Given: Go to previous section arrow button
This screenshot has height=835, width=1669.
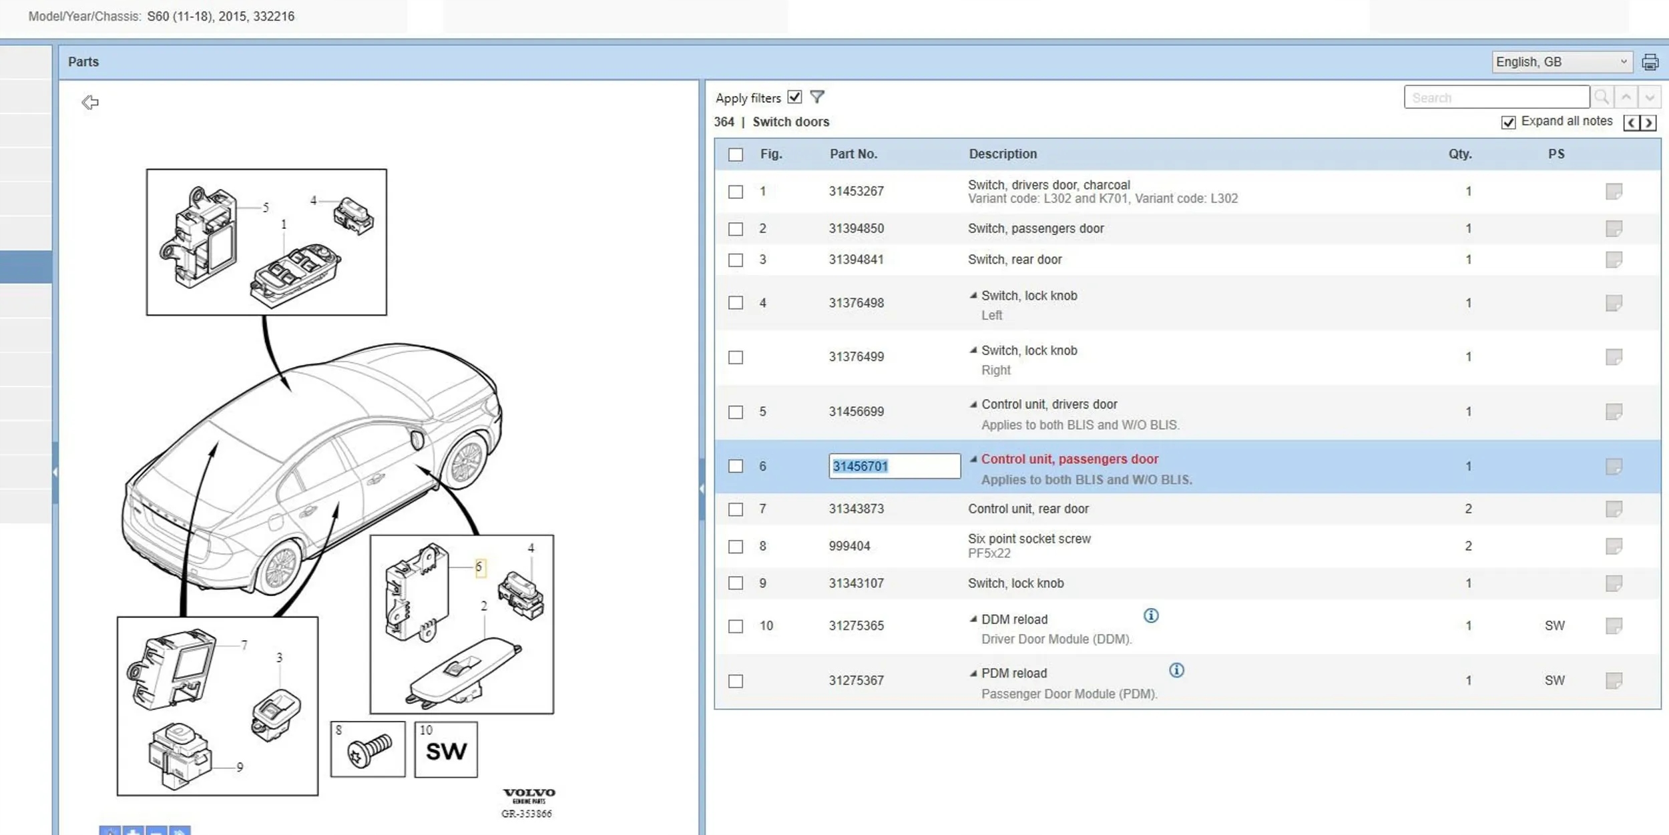Looking at the screenshot, I should [x=1632, y=123].
